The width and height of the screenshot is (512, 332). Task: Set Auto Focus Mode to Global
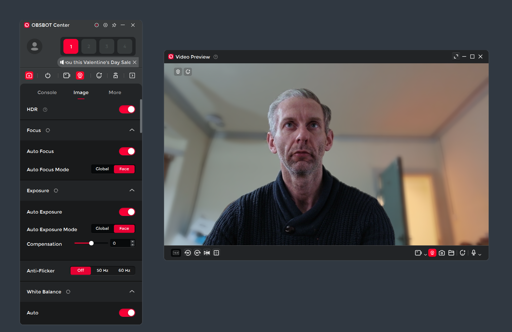[102, 169]
